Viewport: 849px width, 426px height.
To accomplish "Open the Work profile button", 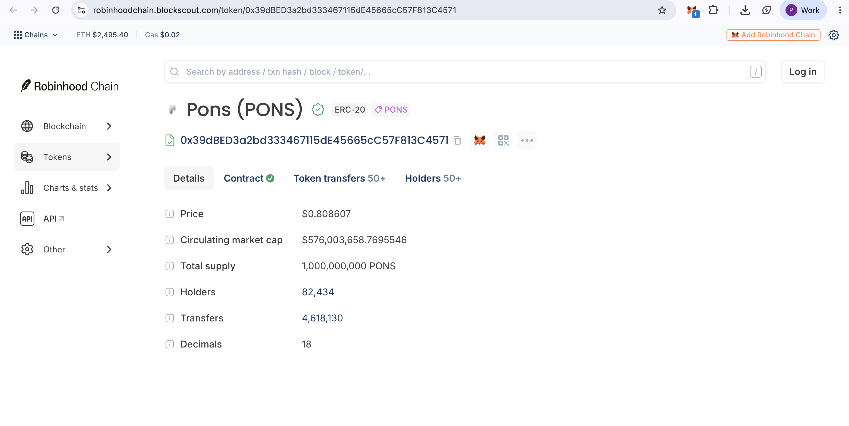I will tap(803, 10).
